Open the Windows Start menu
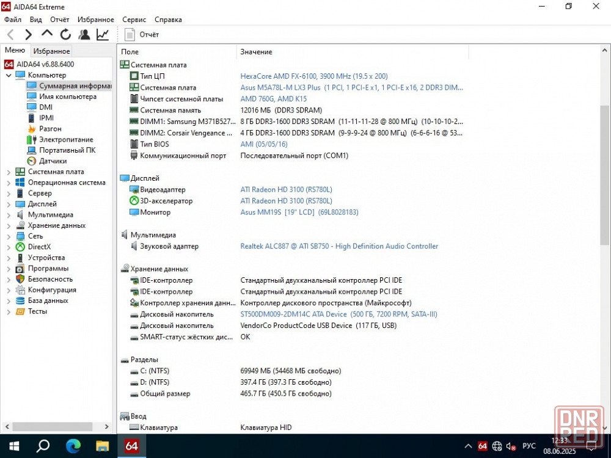The width and height of the screenshot is (611, 458). (x=14, y=446)
